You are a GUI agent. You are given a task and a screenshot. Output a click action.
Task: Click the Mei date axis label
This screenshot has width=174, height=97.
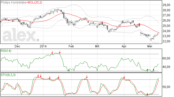pyautogui.click(x=150, y=46)
